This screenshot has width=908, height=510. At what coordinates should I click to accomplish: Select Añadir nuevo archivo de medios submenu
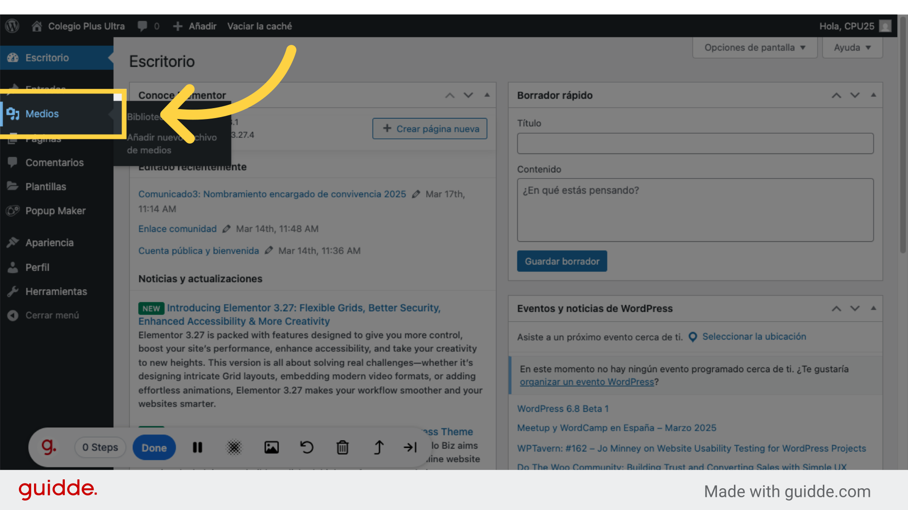coord(172,144)
